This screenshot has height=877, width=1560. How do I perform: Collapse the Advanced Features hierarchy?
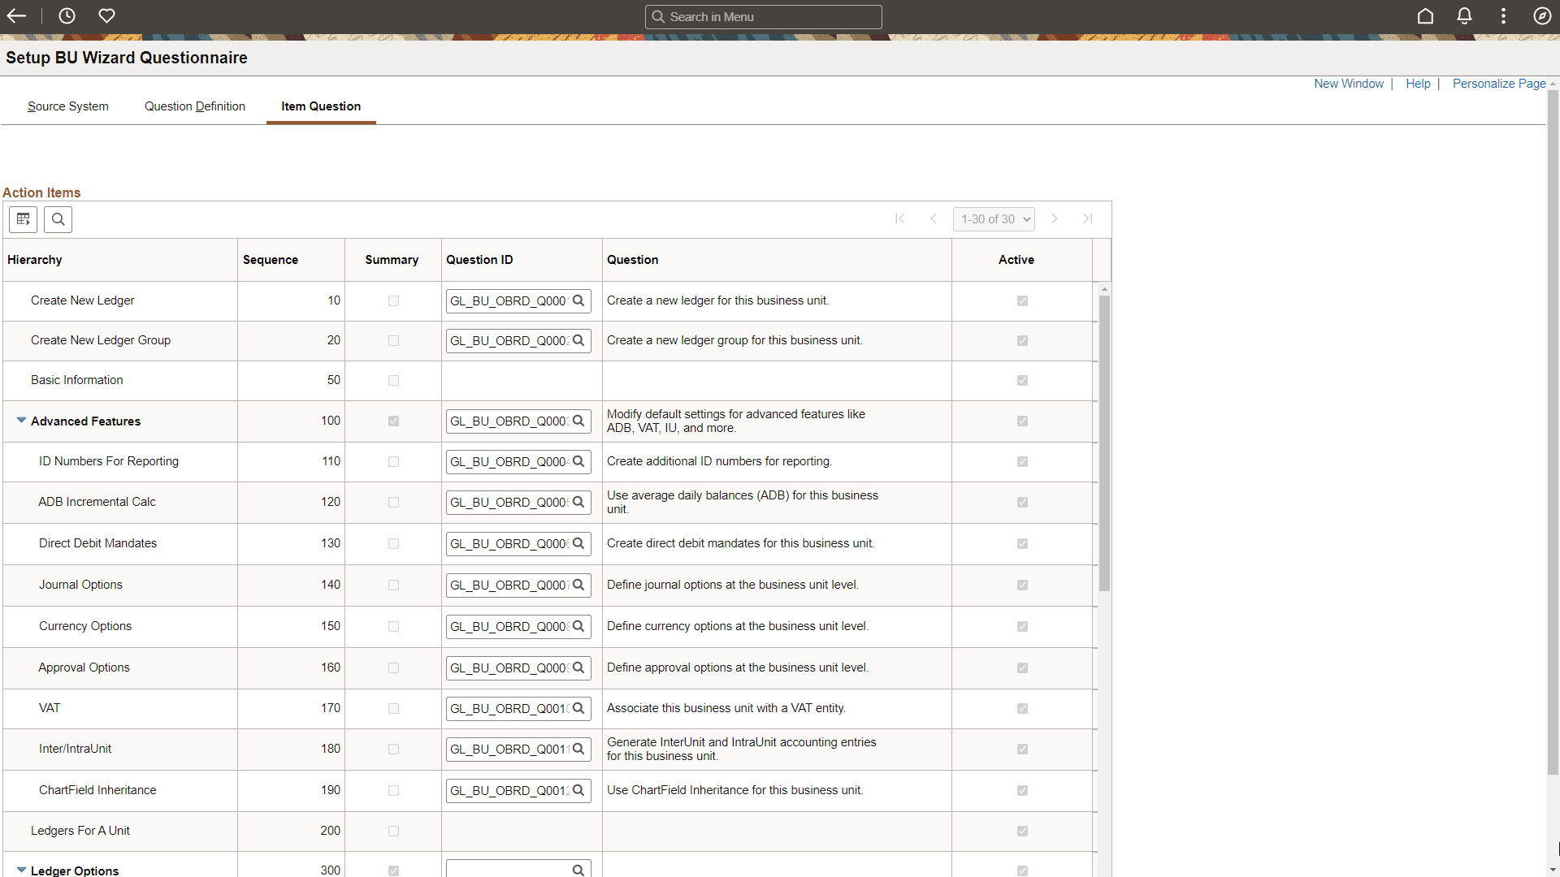point(21,421)
